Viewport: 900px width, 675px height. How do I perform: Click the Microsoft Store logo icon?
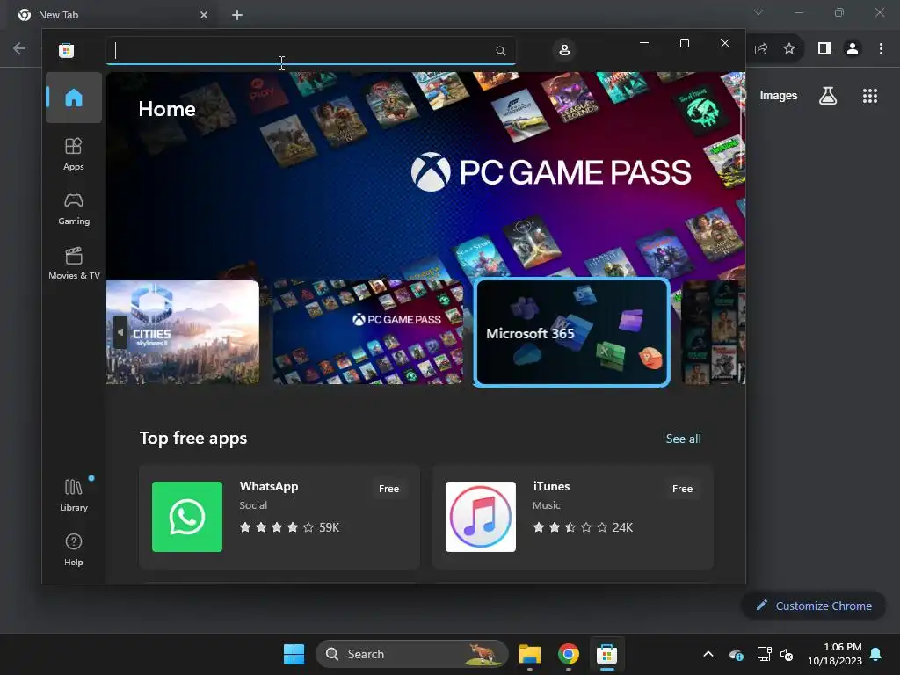[x=67, y=50]
